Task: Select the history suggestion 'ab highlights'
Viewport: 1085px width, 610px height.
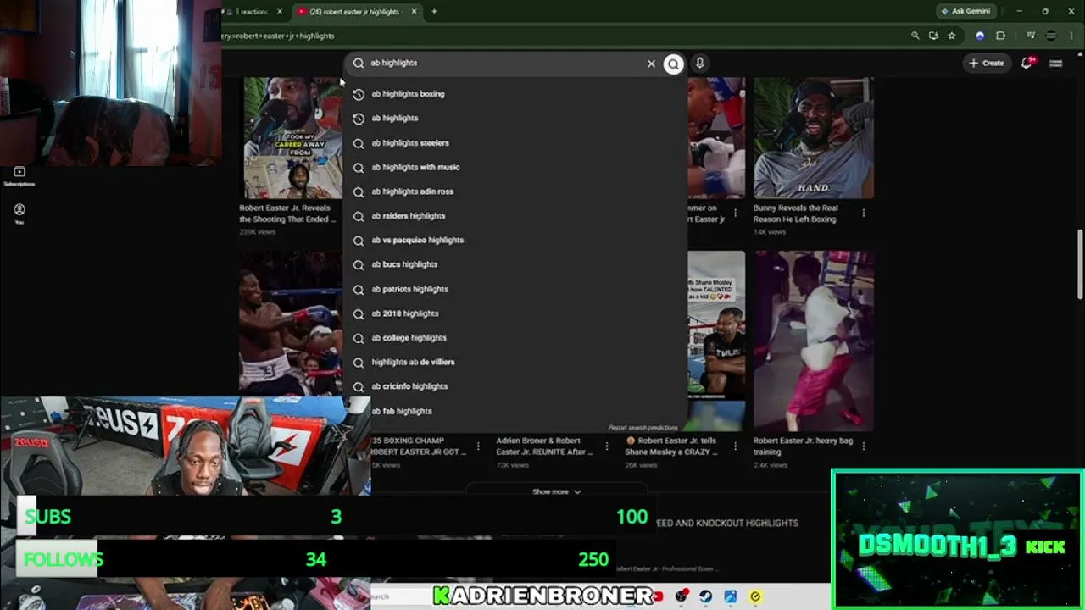Action: click(x=515, y=119)
